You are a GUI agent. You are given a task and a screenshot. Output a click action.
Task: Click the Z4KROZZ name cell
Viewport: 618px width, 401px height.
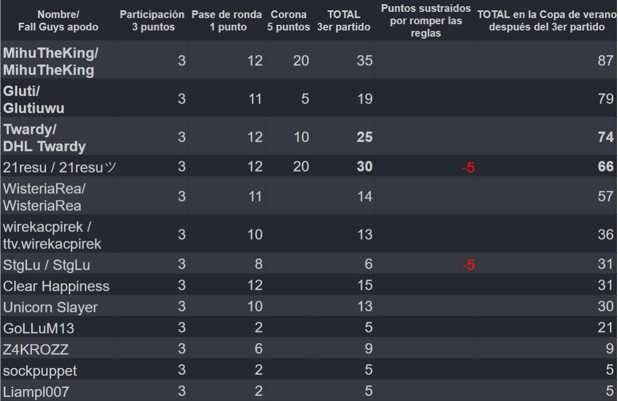click(x=34, y=348)
